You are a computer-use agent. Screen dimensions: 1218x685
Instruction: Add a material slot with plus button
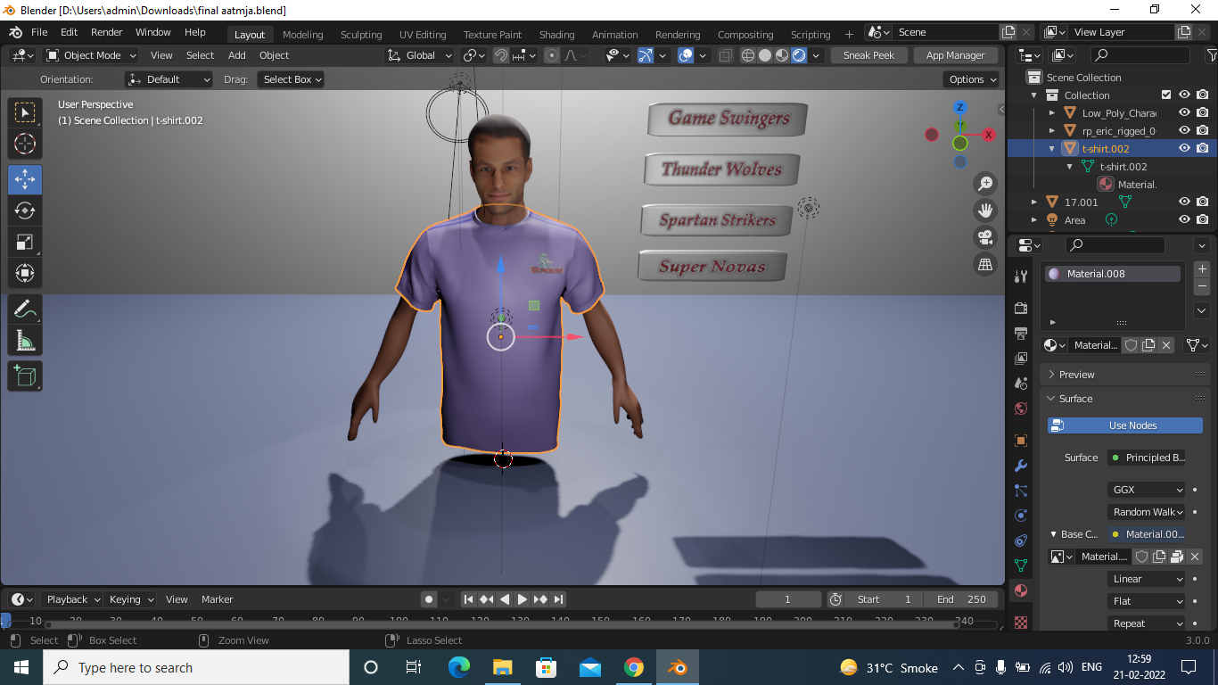coord(1202,269)
